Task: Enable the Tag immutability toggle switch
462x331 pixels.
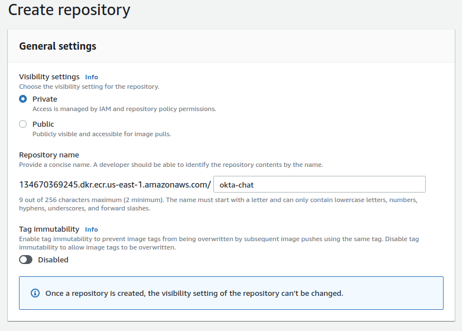Action: click(x=26, y=260)
